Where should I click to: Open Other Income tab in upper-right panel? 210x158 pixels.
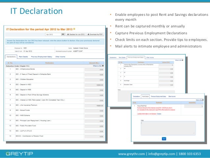tap(150, 57)
